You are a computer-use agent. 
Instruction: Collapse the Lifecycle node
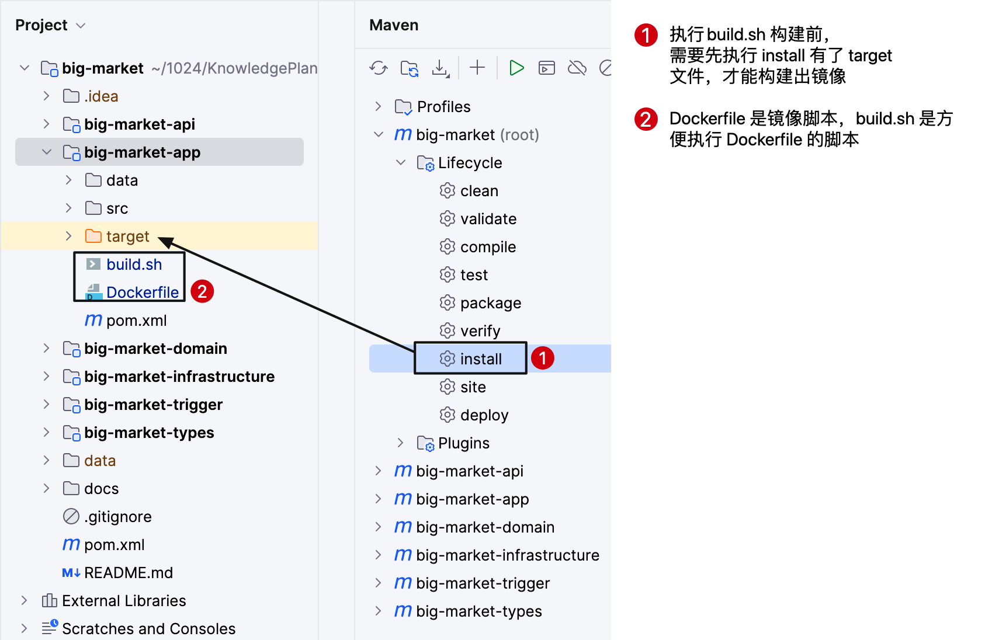coord(401,162)
